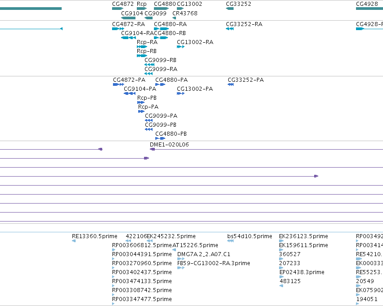The width and height of the screenshot is (383, 306).
Task: Click the CG4872 gene arrow glyph
Action: pyautogui.click(x=118, y=9)
